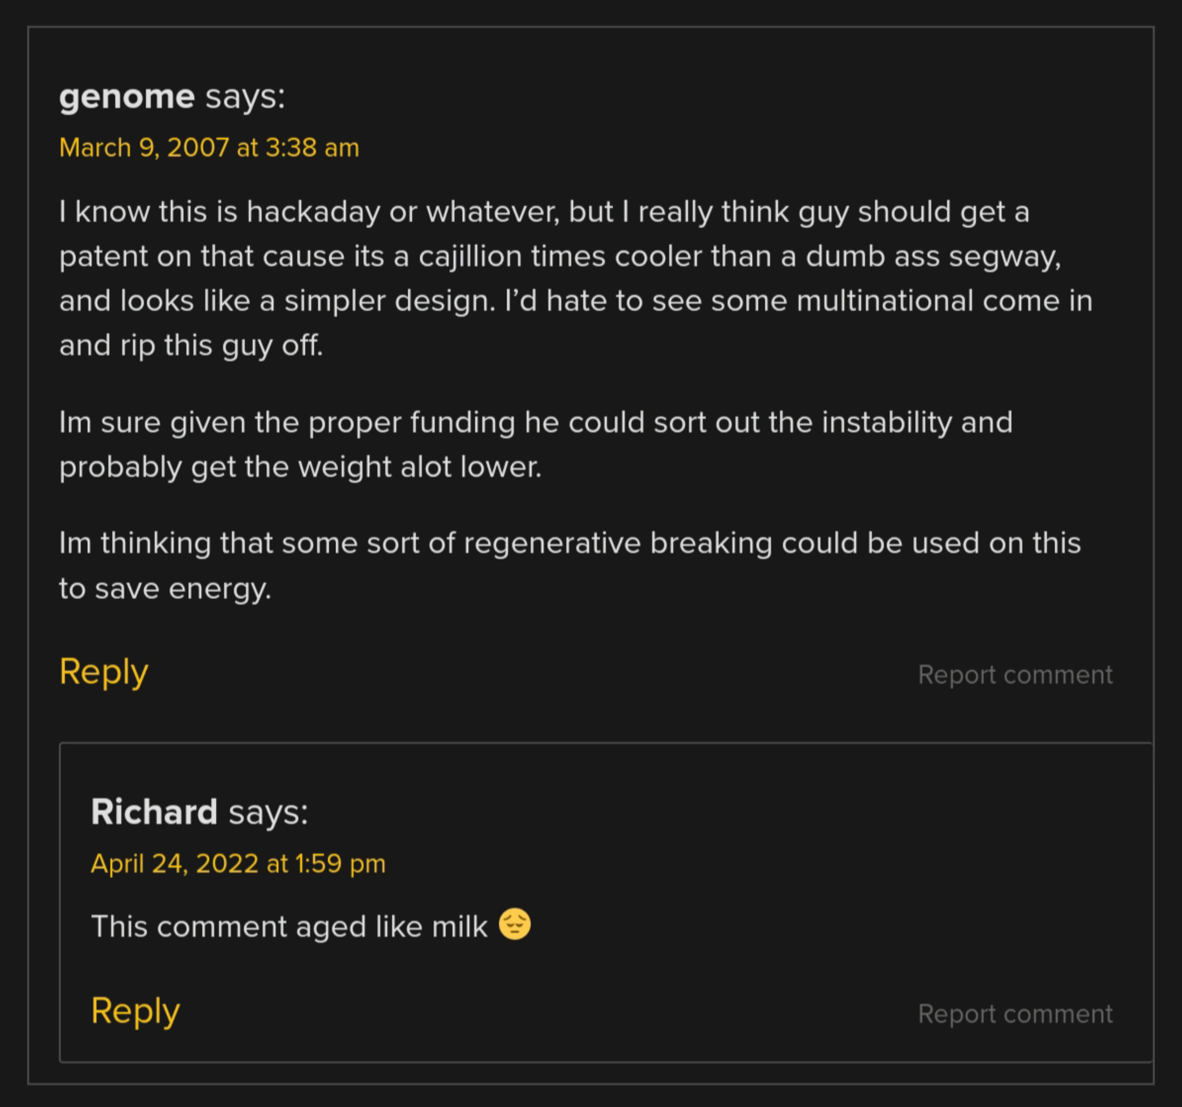Image resolution: width=1182 pixels, height=1107 pixels.
Task: Report genome's comment
Action: pyautogui.click(x=1015, y=675)
